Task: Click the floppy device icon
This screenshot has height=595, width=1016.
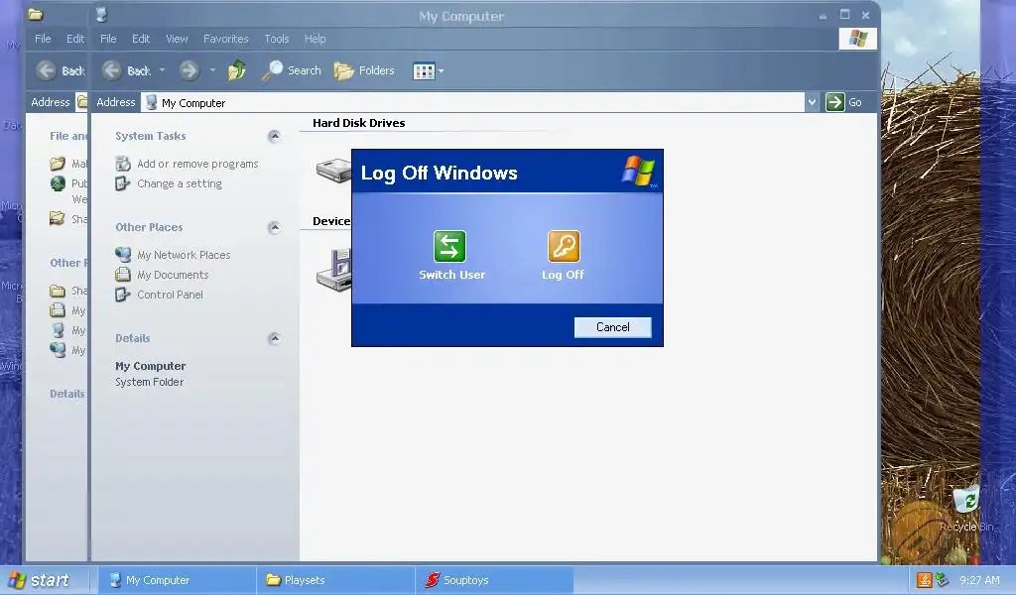Action: pyautogui.click(x=334, y=270)
